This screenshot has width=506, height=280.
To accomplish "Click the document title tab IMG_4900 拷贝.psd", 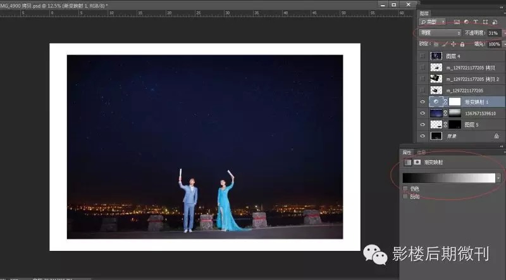I will pyautogui.click(x=54, y=6).
